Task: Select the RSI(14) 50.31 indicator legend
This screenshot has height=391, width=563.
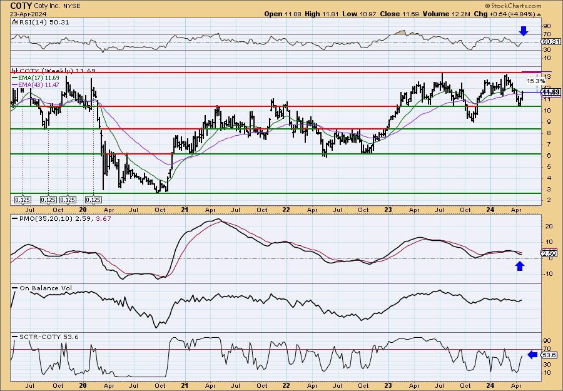Action: tap(40, 22)
